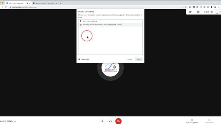Reload the page
Screen dimensions: 221x124
[6, 7]
